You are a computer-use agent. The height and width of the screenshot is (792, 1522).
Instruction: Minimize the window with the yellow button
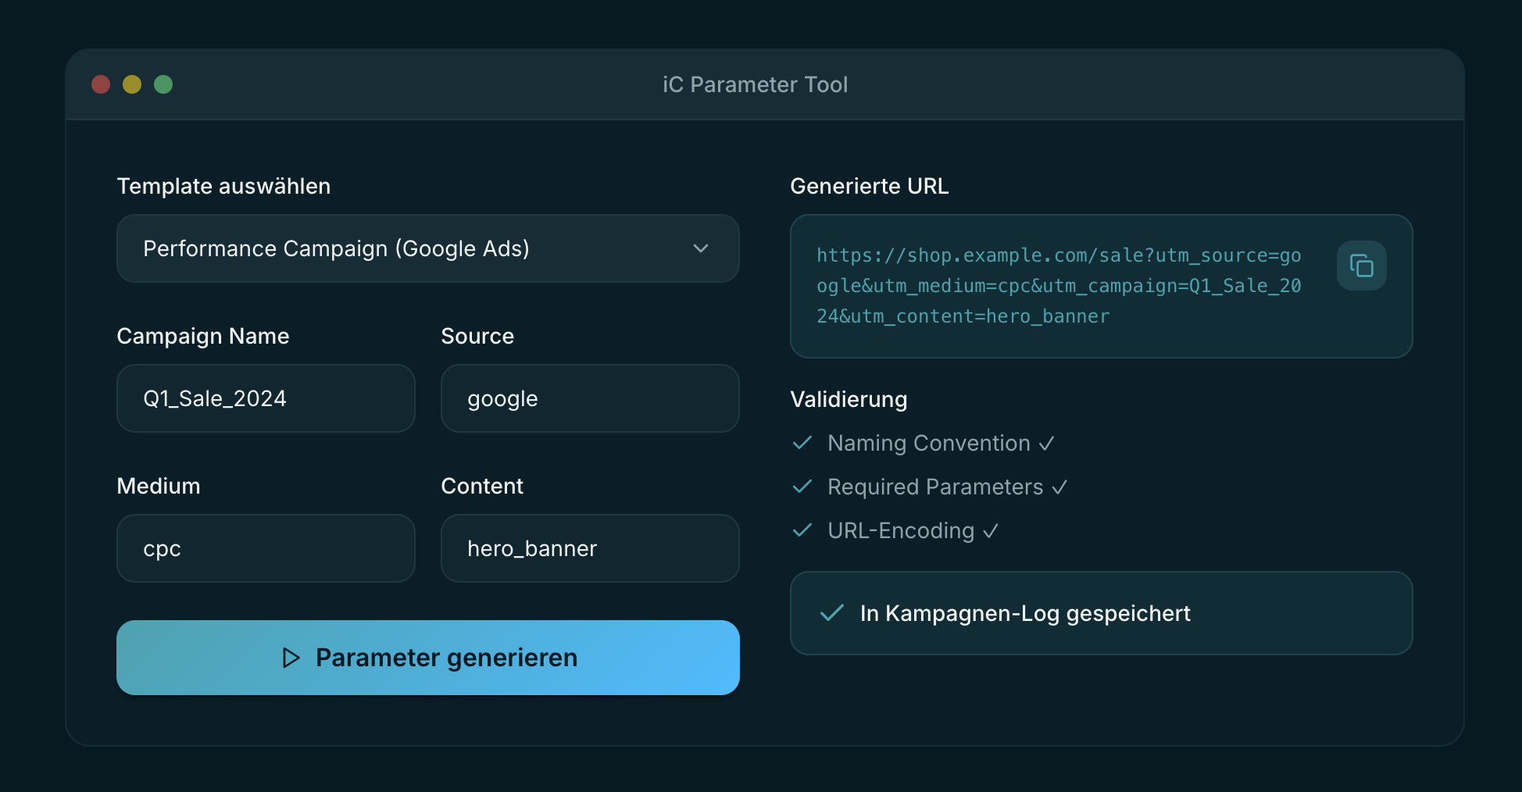coord(132,84)
